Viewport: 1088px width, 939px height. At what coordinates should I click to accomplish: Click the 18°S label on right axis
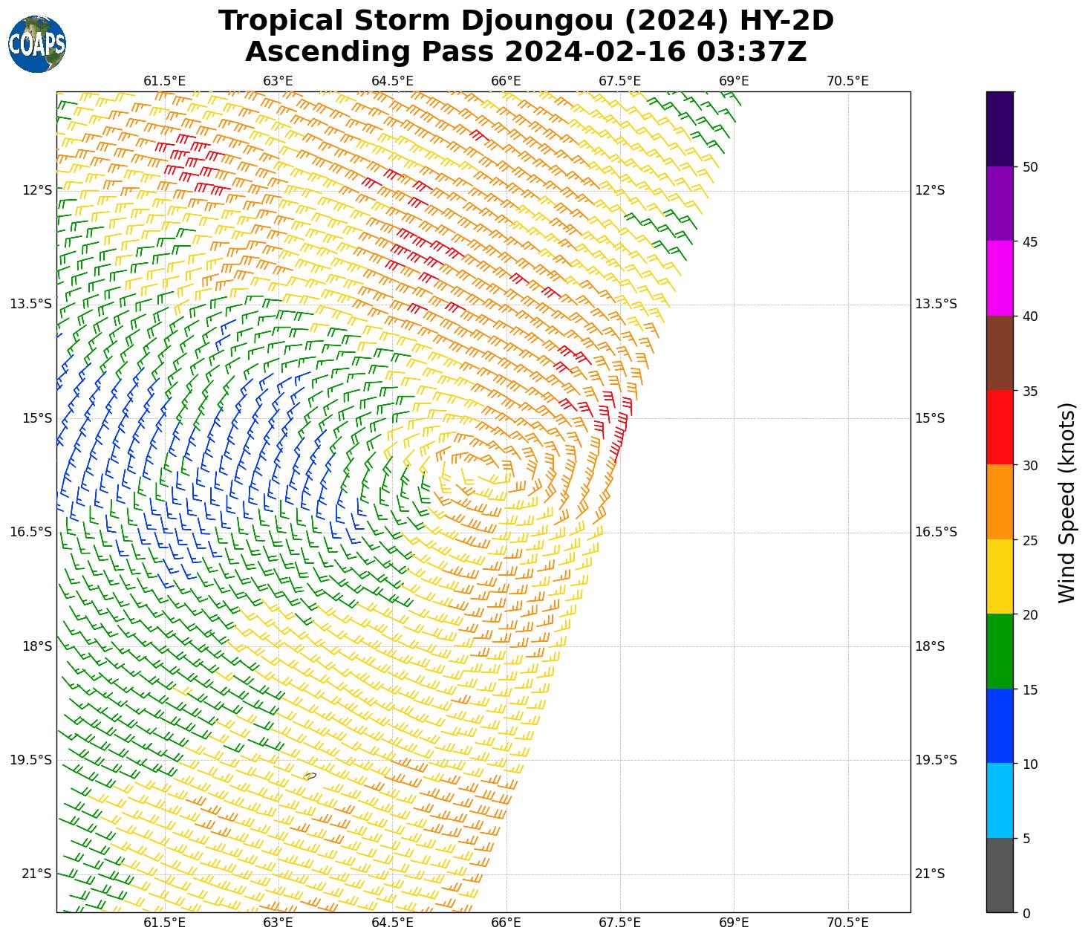929,646
